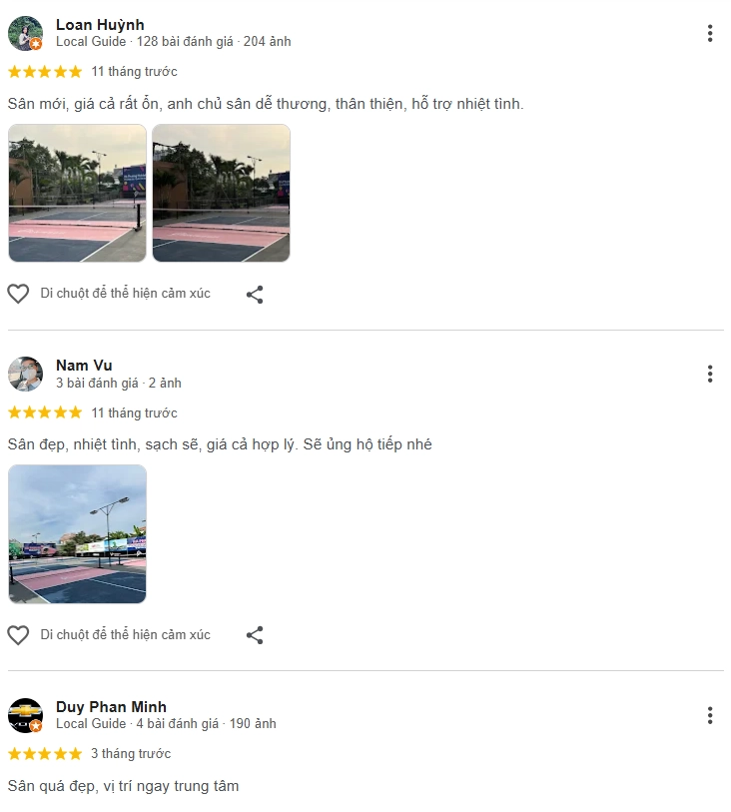Open more options for Loan Huỳnh's review
The height and width of the screenshot is (812, 731).
click(x=710, y=33)
